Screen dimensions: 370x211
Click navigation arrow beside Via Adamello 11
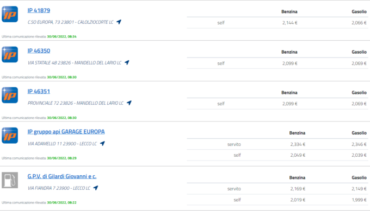(102, 143)
